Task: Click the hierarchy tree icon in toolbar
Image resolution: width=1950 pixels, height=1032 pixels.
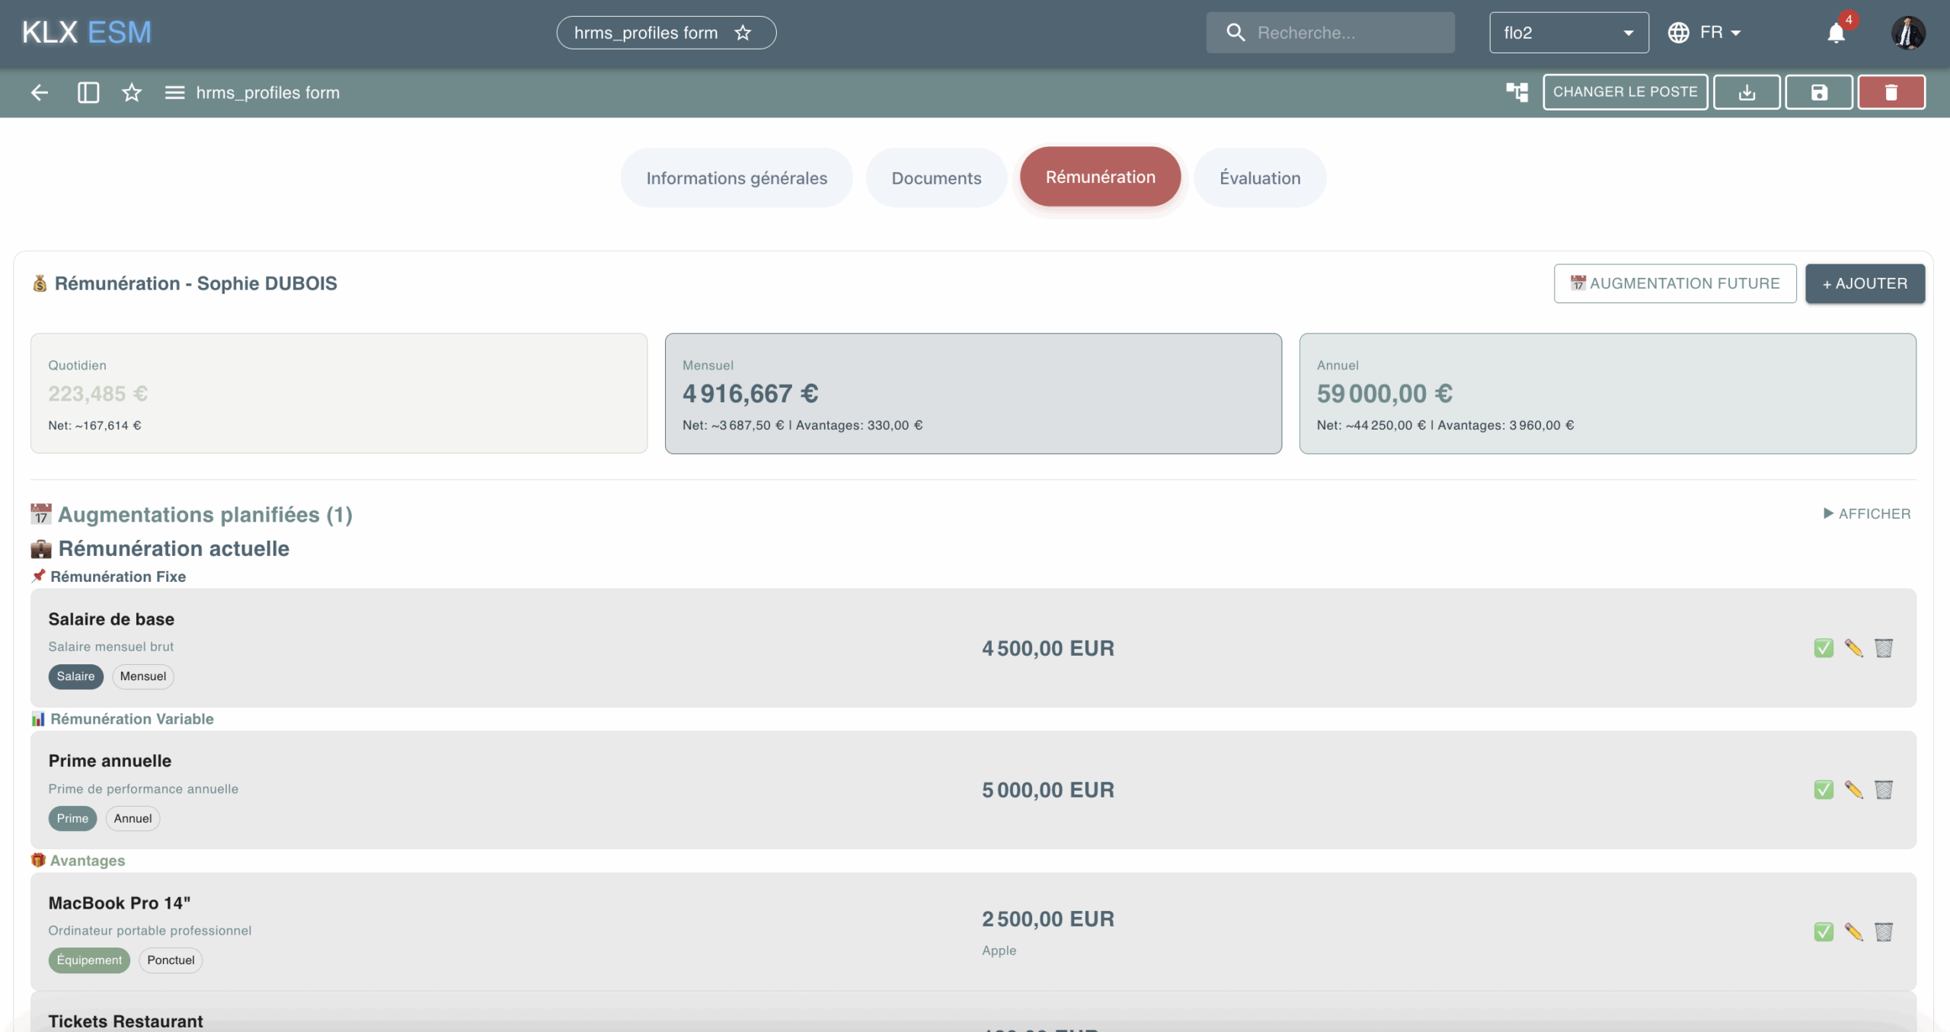Action: 1517,92
